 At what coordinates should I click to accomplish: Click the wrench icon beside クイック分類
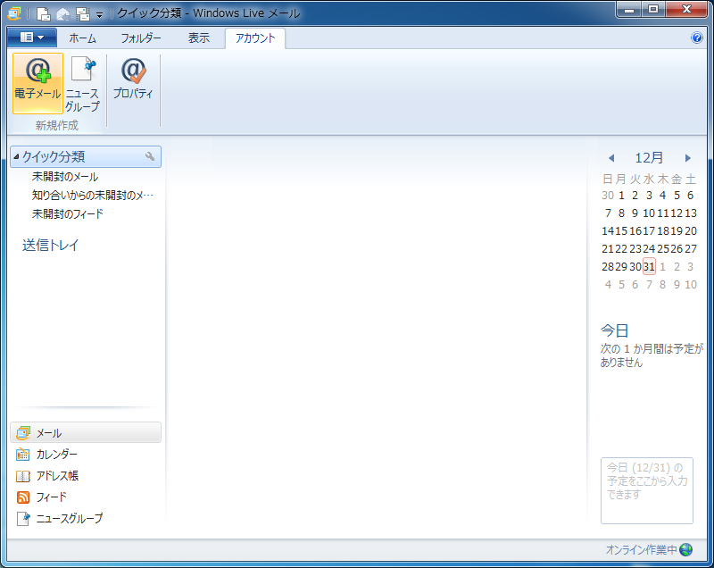[150, 156]
